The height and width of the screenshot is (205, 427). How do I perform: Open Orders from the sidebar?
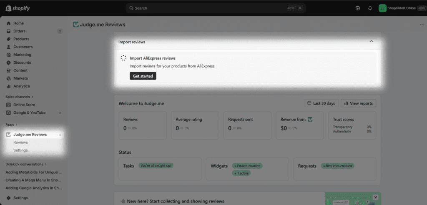click(19, 31)
